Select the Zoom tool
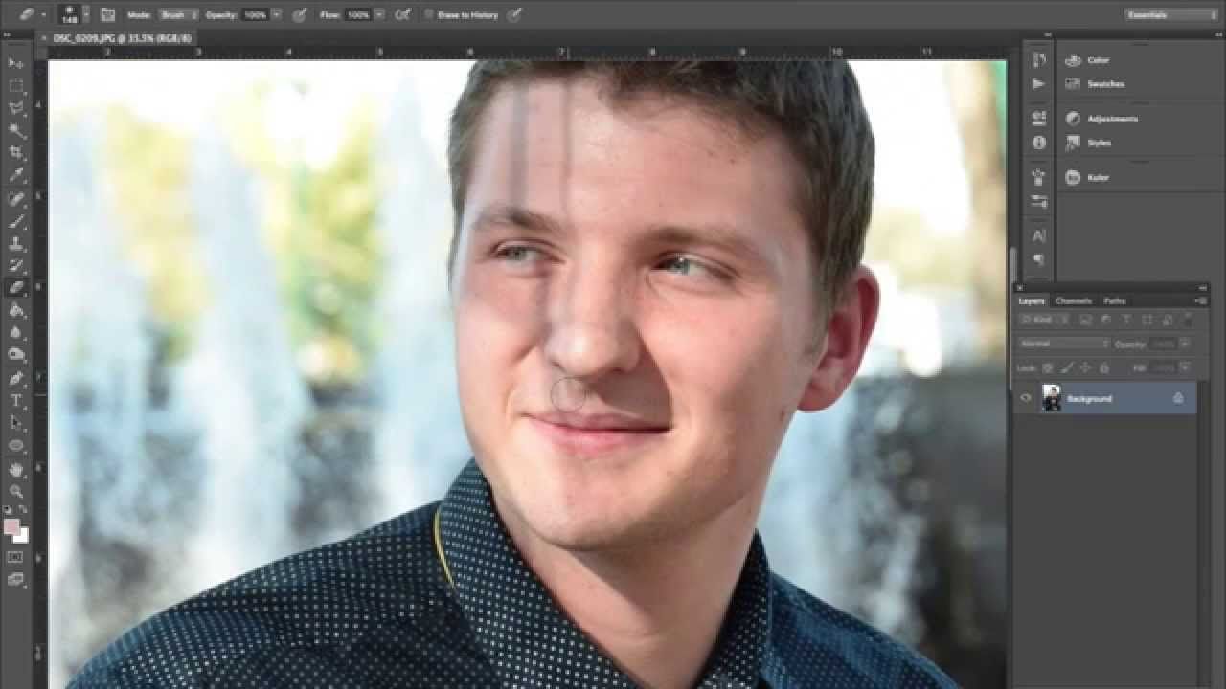The image size is (1226, 689). tap(16, 491)
